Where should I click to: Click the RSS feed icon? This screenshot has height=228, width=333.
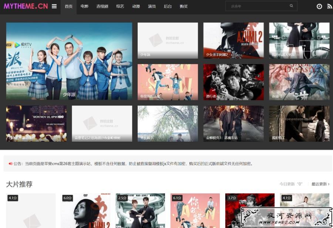(x=329, y=7)
